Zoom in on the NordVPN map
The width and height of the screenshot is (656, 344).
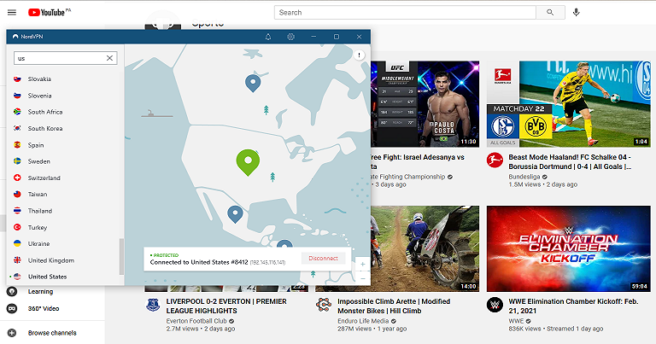point(363,264)
